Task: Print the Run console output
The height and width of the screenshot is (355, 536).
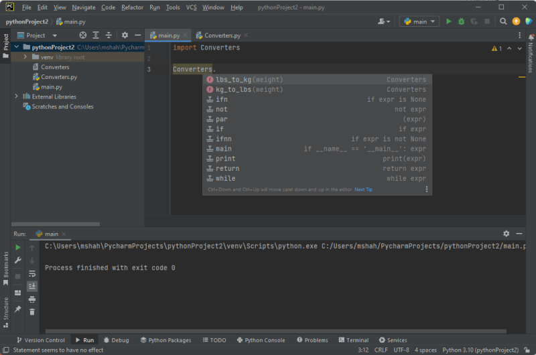Action: coord(32,299)
